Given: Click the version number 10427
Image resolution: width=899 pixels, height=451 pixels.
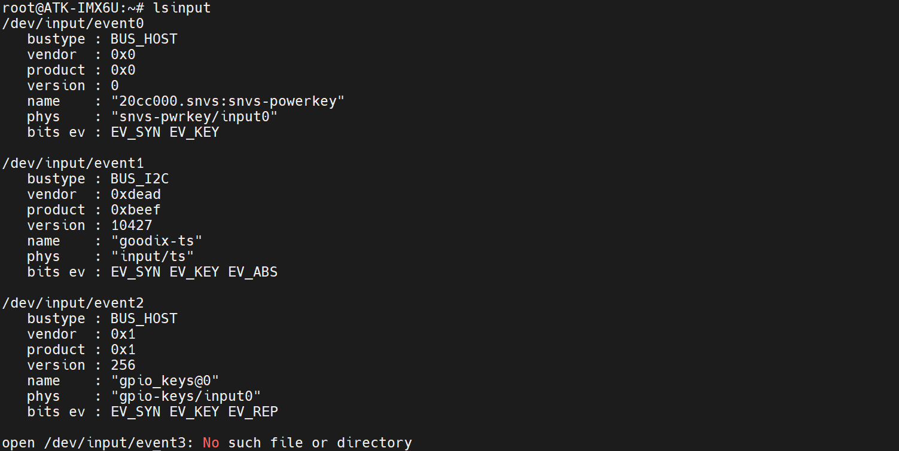Looking at the screenshot, I should (x=132, y=226).
